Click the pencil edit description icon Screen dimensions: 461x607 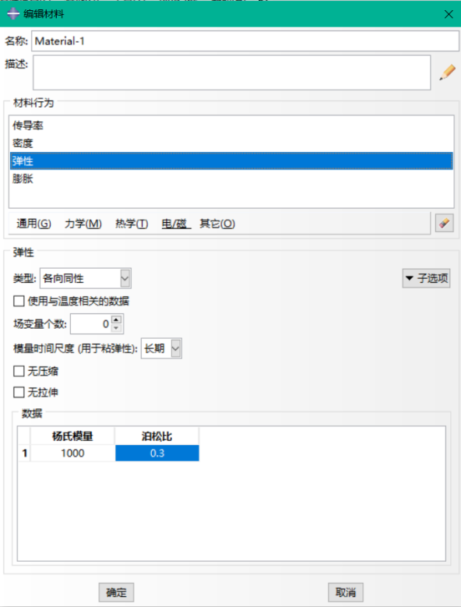click(x=447, y=72)
